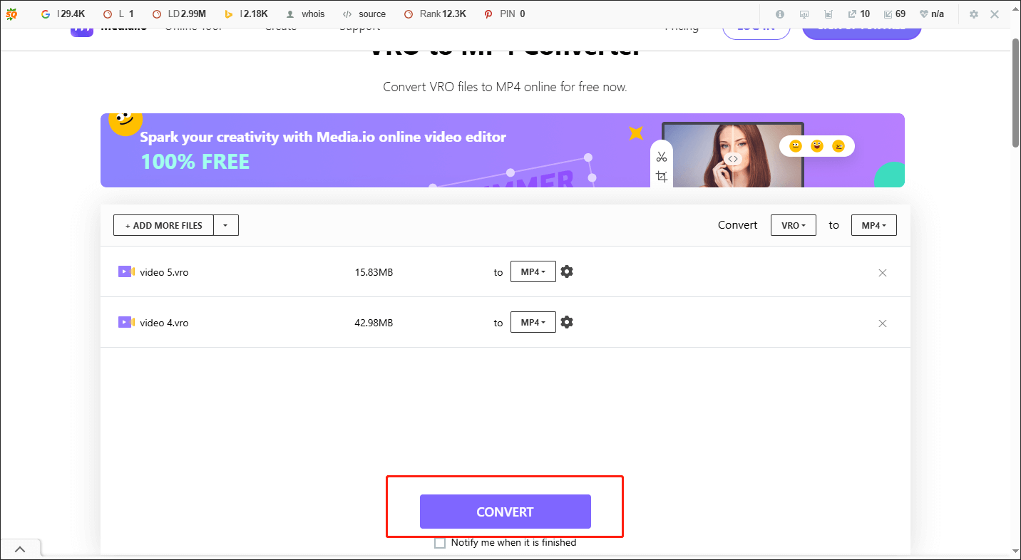This screenshot has height=560, width=1021.
Task: Click the L 1 links stat
Action: [x=118, y=14]
